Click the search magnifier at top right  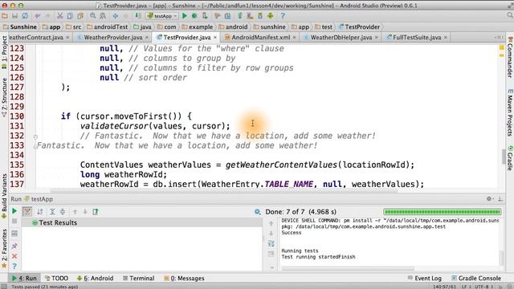pyautogui.click(x=510, y=15)
